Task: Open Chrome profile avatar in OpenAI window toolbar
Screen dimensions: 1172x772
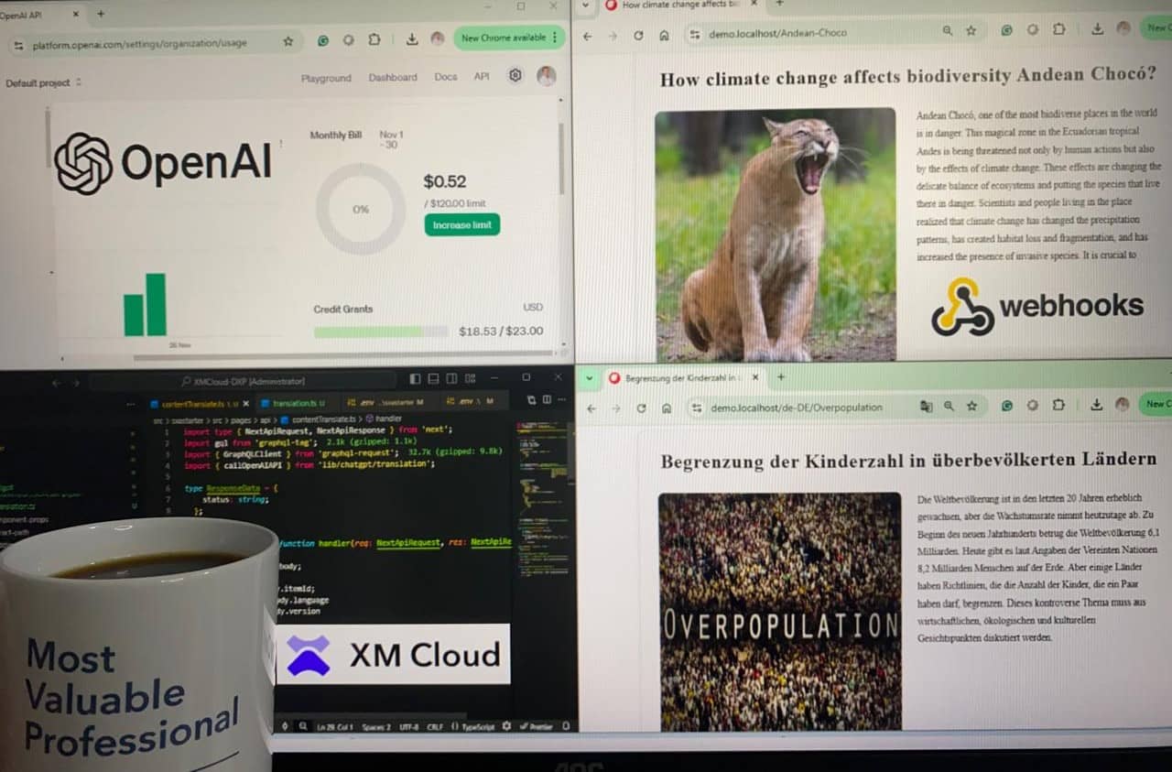Action: 438,39
